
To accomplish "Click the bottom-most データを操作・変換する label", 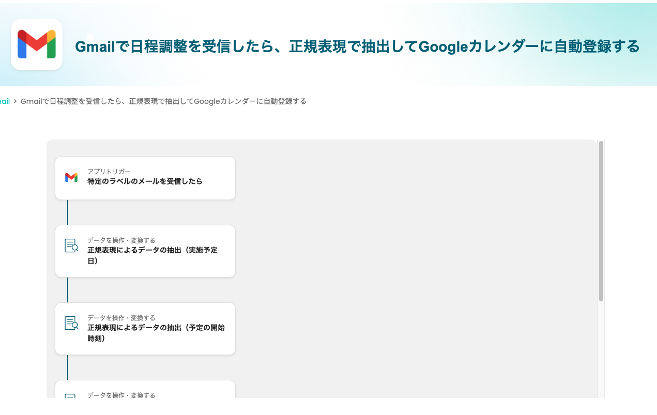I will (121, 395).
